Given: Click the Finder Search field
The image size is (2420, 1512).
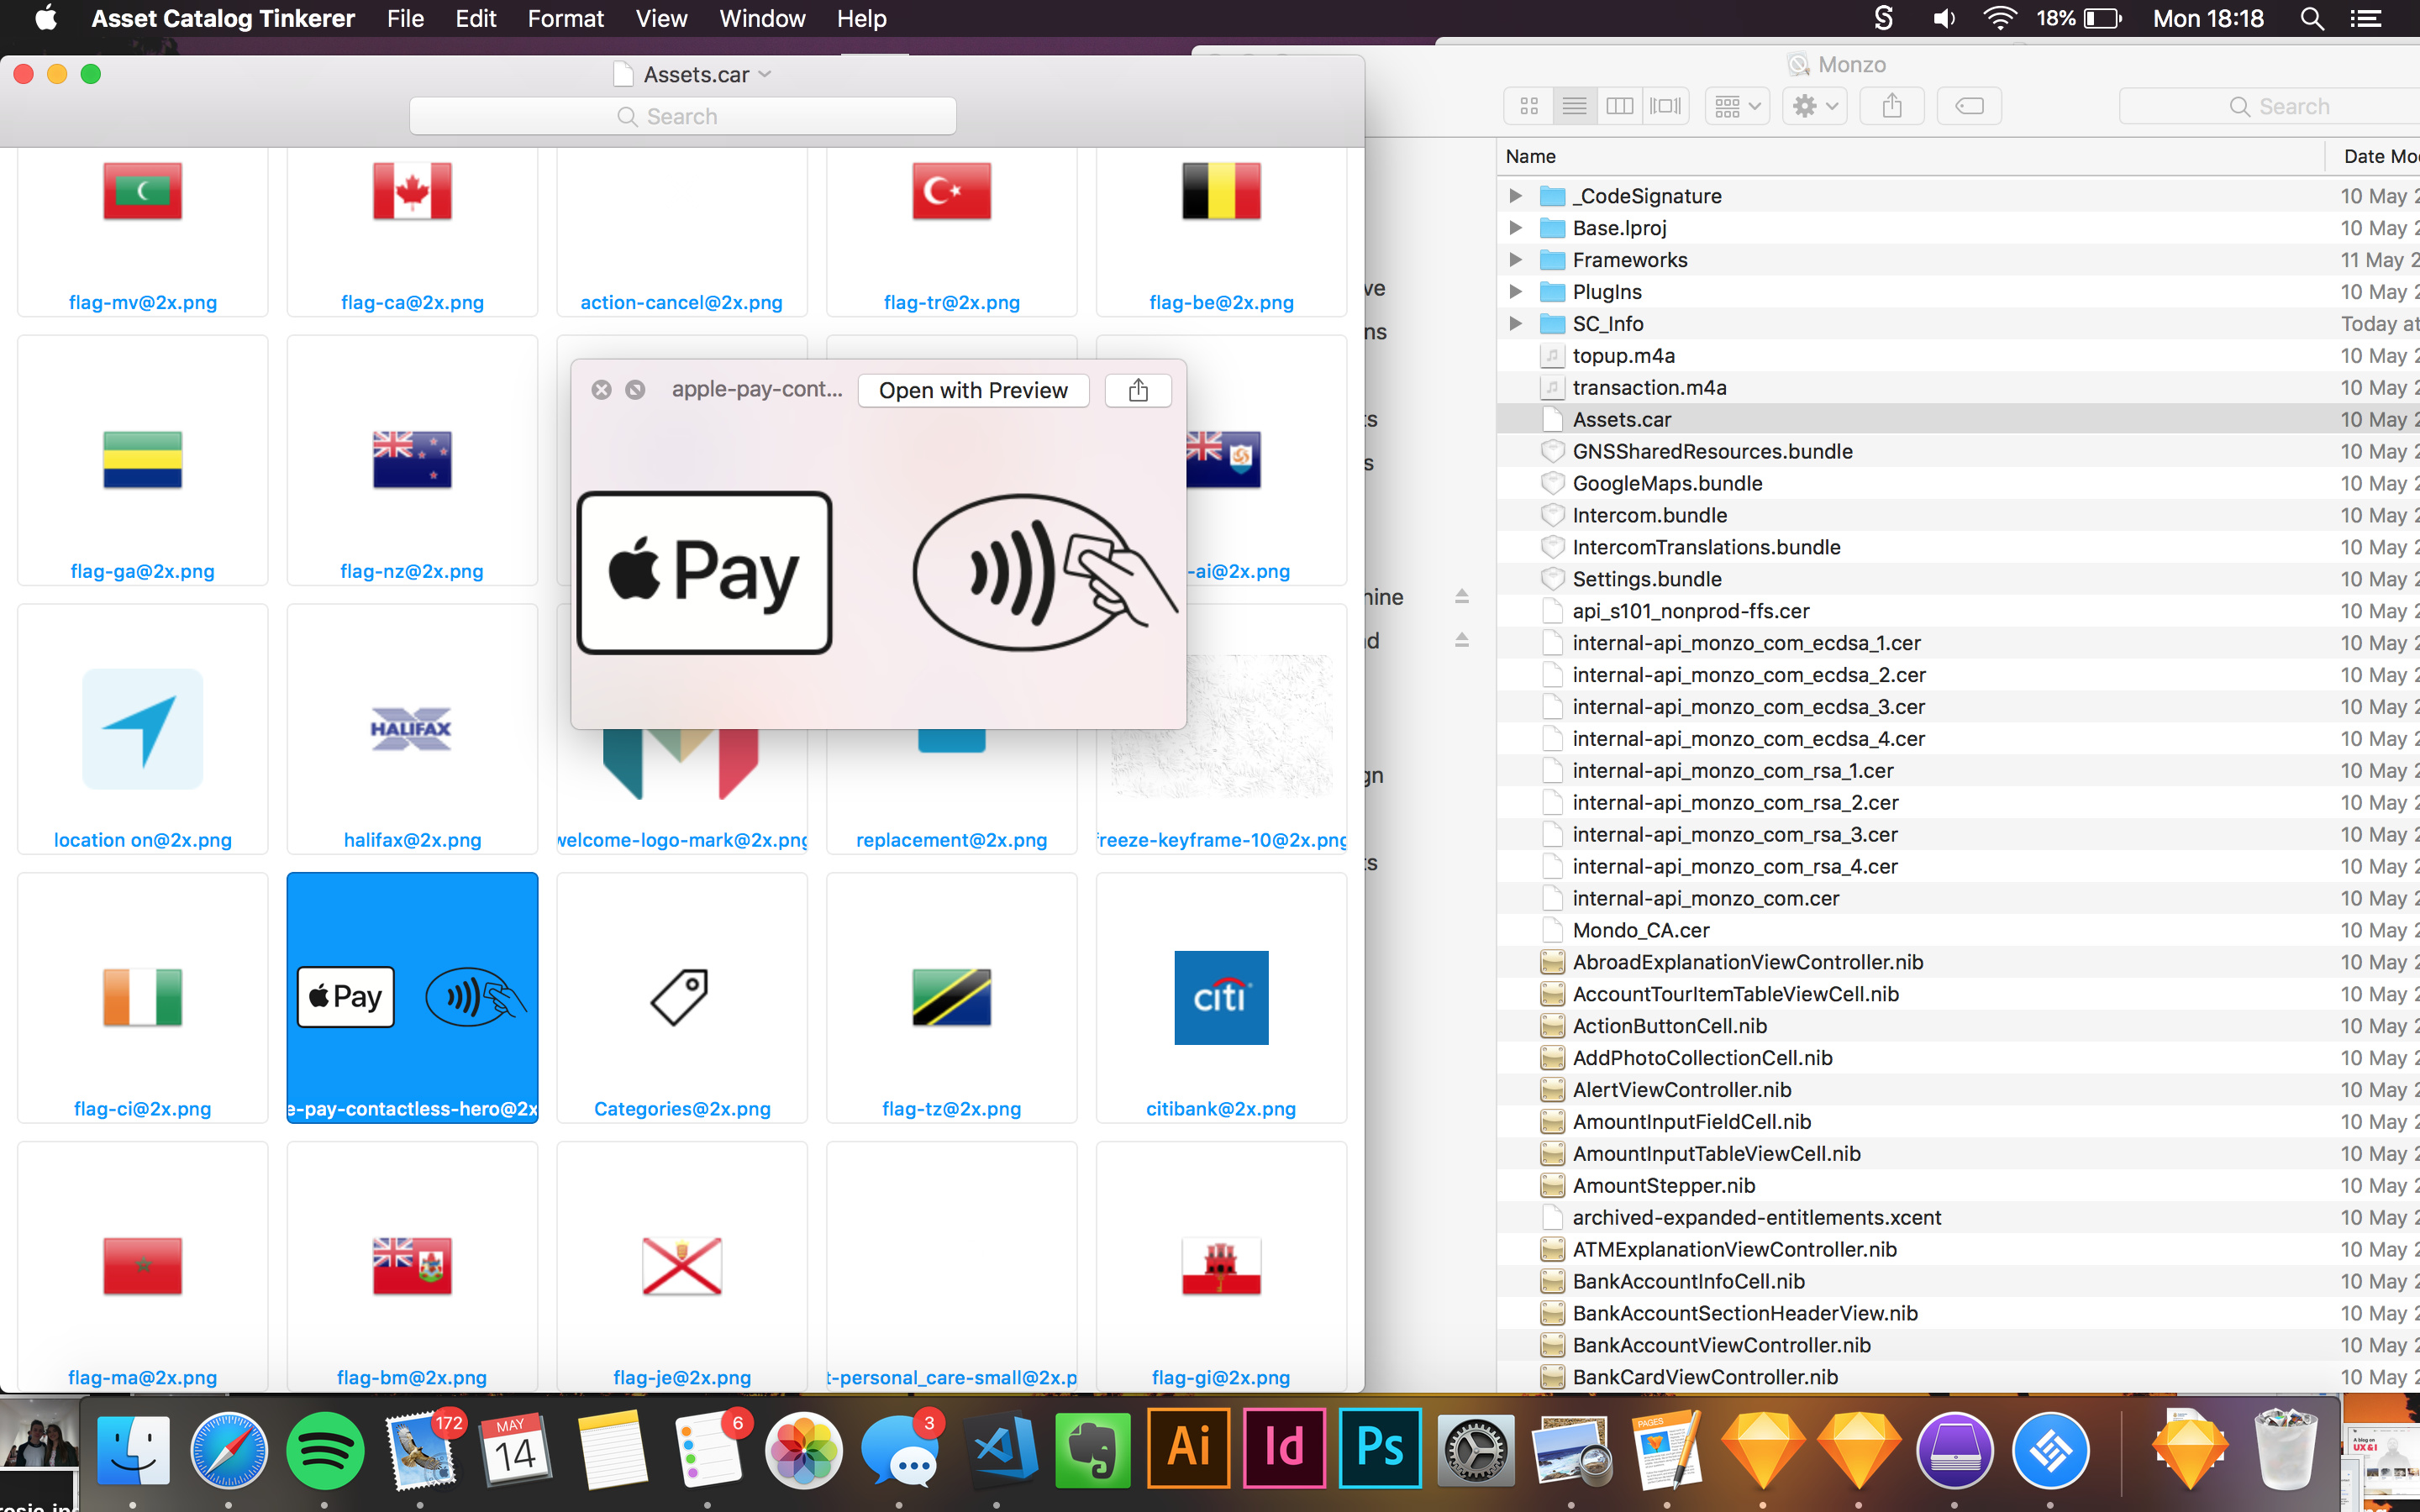Looking at the screenshot, I should coord(2270,106).
